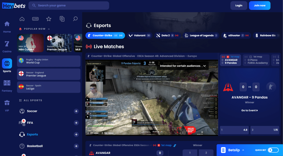The image size is (283, 156).
Task: Bet on outcome 1 at odds 4.8
Action: tap(234, 130)
